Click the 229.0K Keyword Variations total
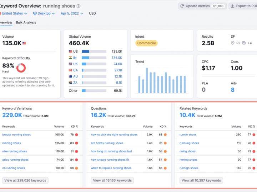Image resolution: width=257 pixels, height=192 pixels. [12, 115]
